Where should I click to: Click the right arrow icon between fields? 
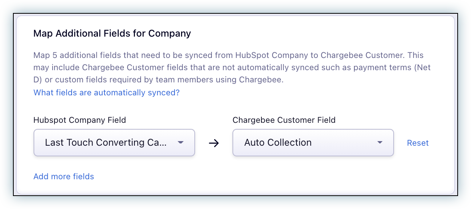214,143
